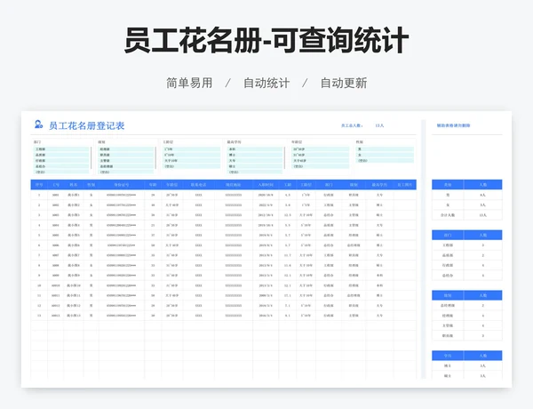Select 工程部 in the 部门 slicer

point(60,149)
